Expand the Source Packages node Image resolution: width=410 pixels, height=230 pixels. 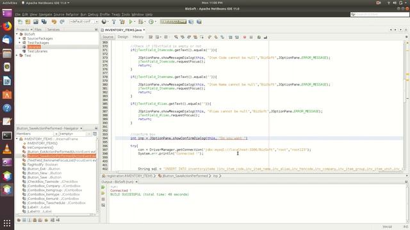tap(20, 38)
